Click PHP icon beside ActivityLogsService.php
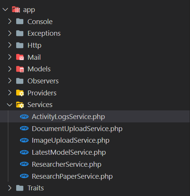This screenshot has width=190, height=196. tap(24, 116)
